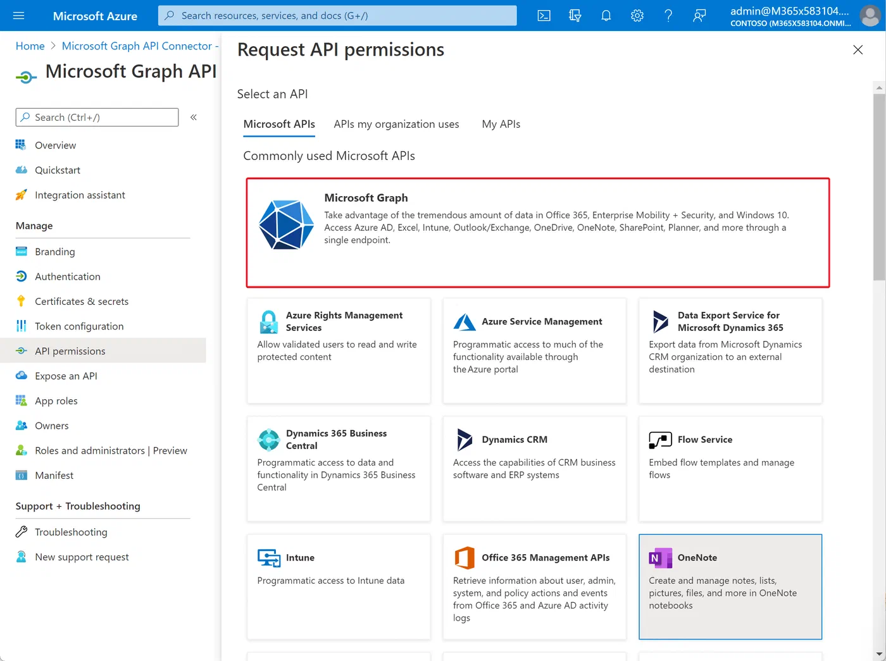Open the Help question mark icon
The height and width of the screenshot is (661, 886).
pos(668,16)
